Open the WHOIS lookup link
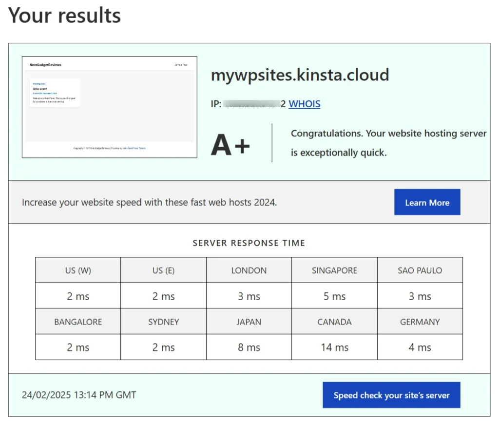The width and height of the screenshot is (499, 425). [x=304, y=104]
